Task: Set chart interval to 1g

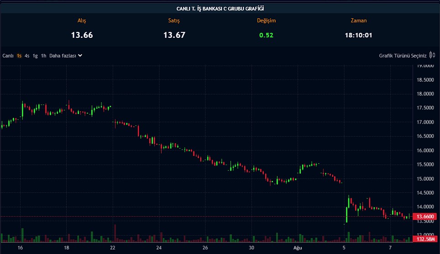Action: coord(35,56)
